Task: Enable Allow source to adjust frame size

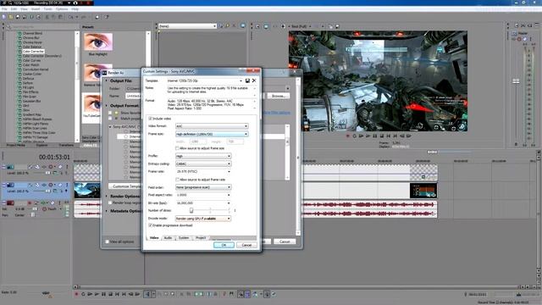Action: coord(177,148)
